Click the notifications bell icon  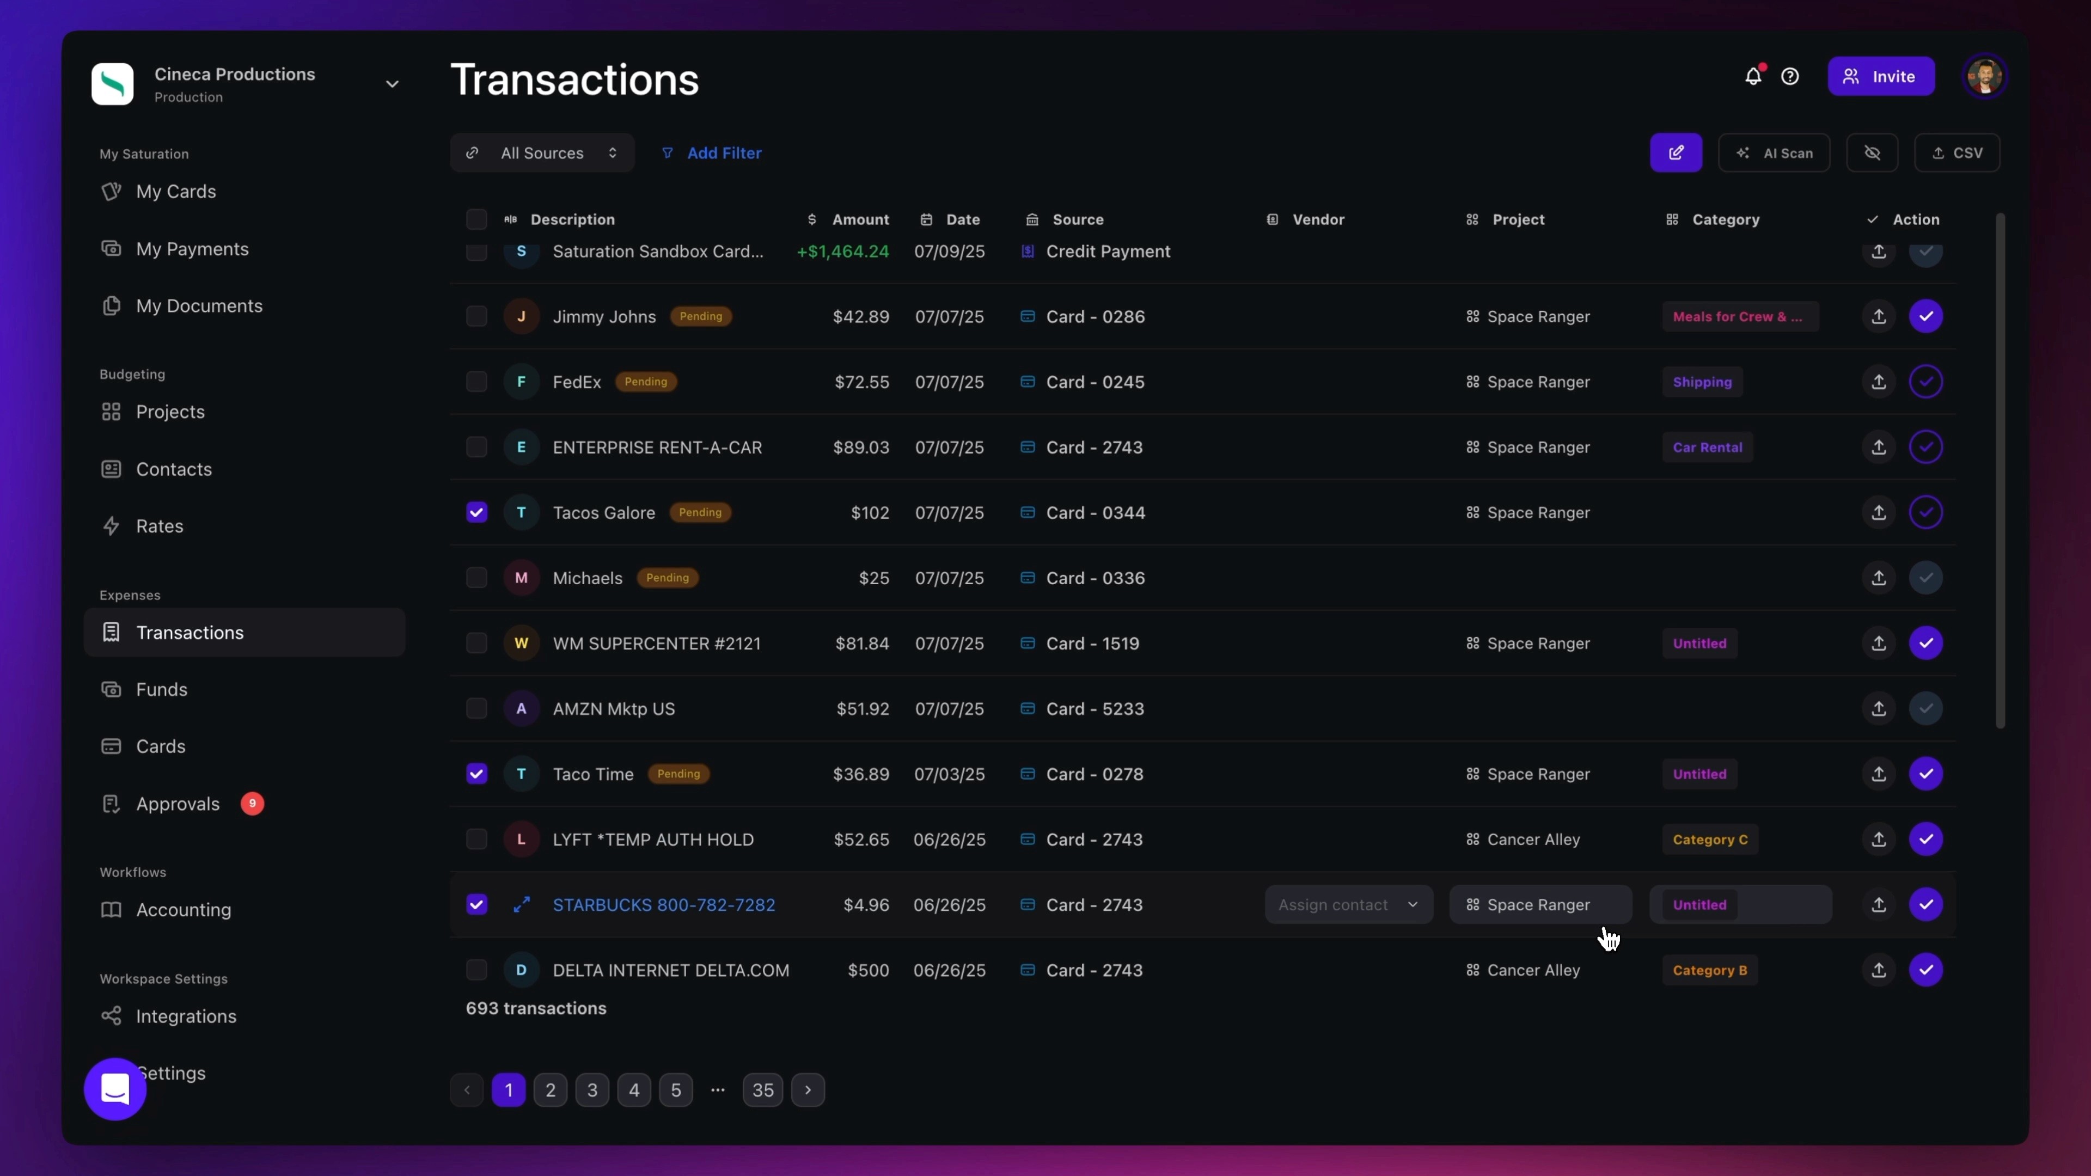tap(1752, 76)
